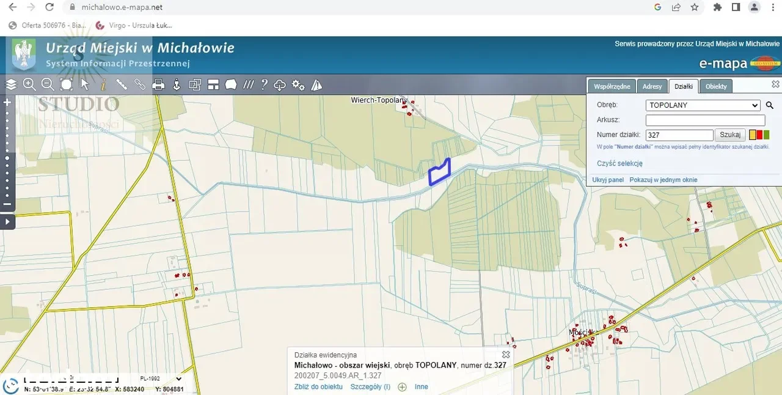Image resolution: width=782 pixels, height=395 pixels.
Task: Expand the left side panel arrow
Action: click(7, 222)
